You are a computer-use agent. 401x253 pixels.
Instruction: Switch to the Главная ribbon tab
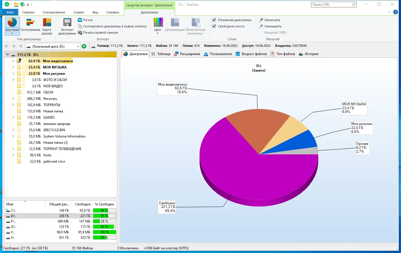pyautogui.click(x=28, y=12)
